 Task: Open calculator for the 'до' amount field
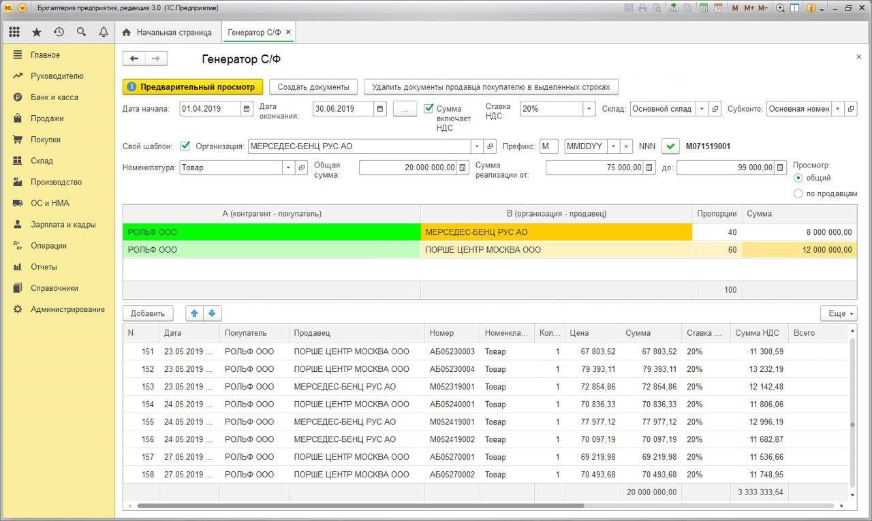pos(780,168)
